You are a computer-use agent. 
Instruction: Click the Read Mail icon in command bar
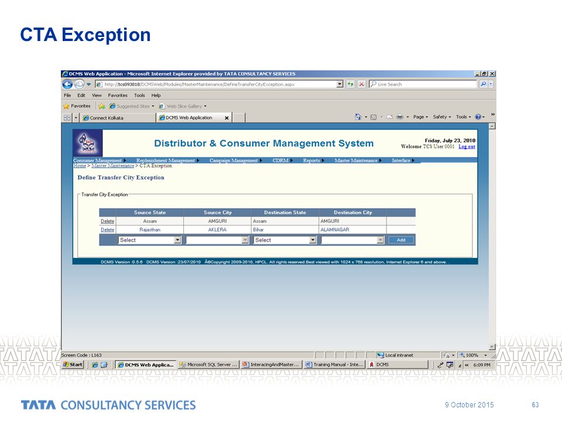(390, 117)
